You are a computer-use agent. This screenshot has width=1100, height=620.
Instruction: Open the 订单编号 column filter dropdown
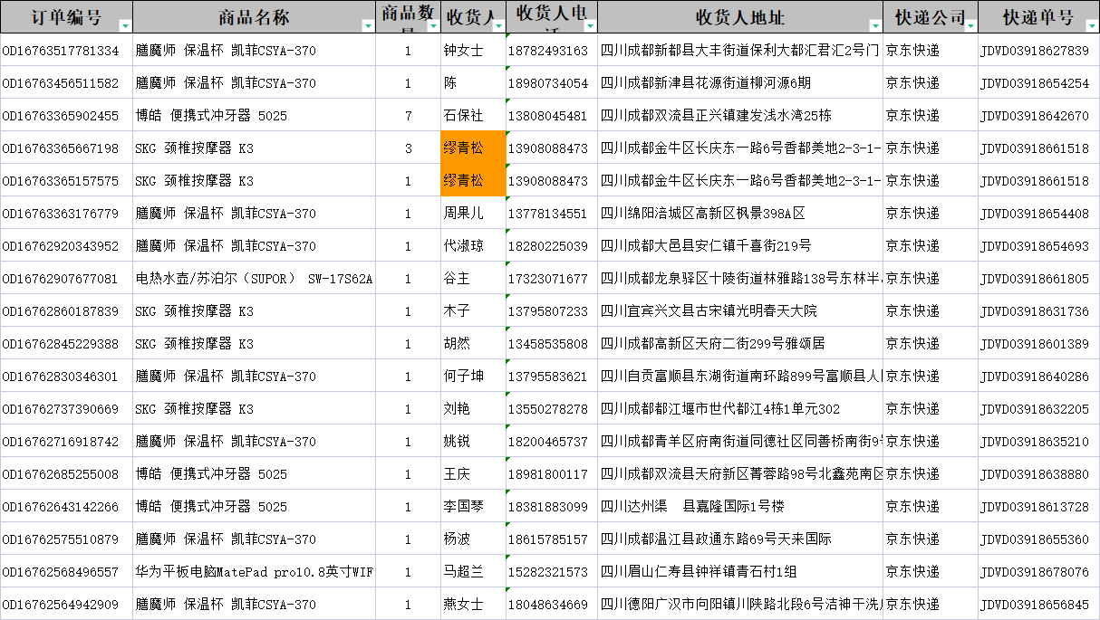tap(125, 26)
